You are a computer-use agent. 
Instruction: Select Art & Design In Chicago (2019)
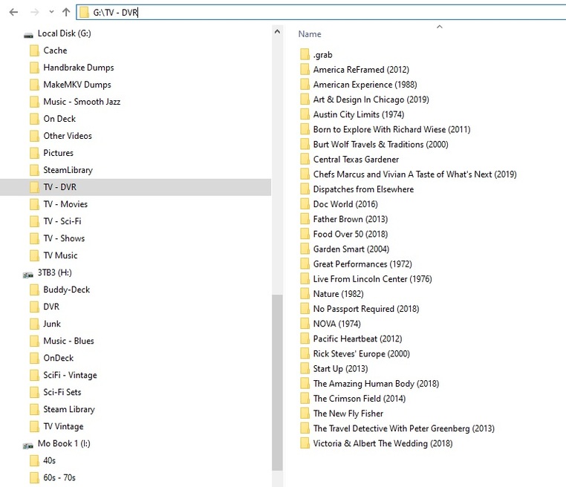click(371, 99)
